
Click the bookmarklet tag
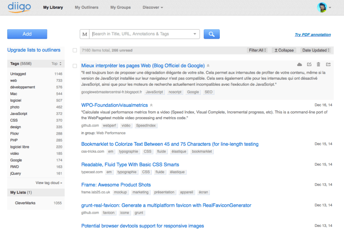(x=202, y=151)
